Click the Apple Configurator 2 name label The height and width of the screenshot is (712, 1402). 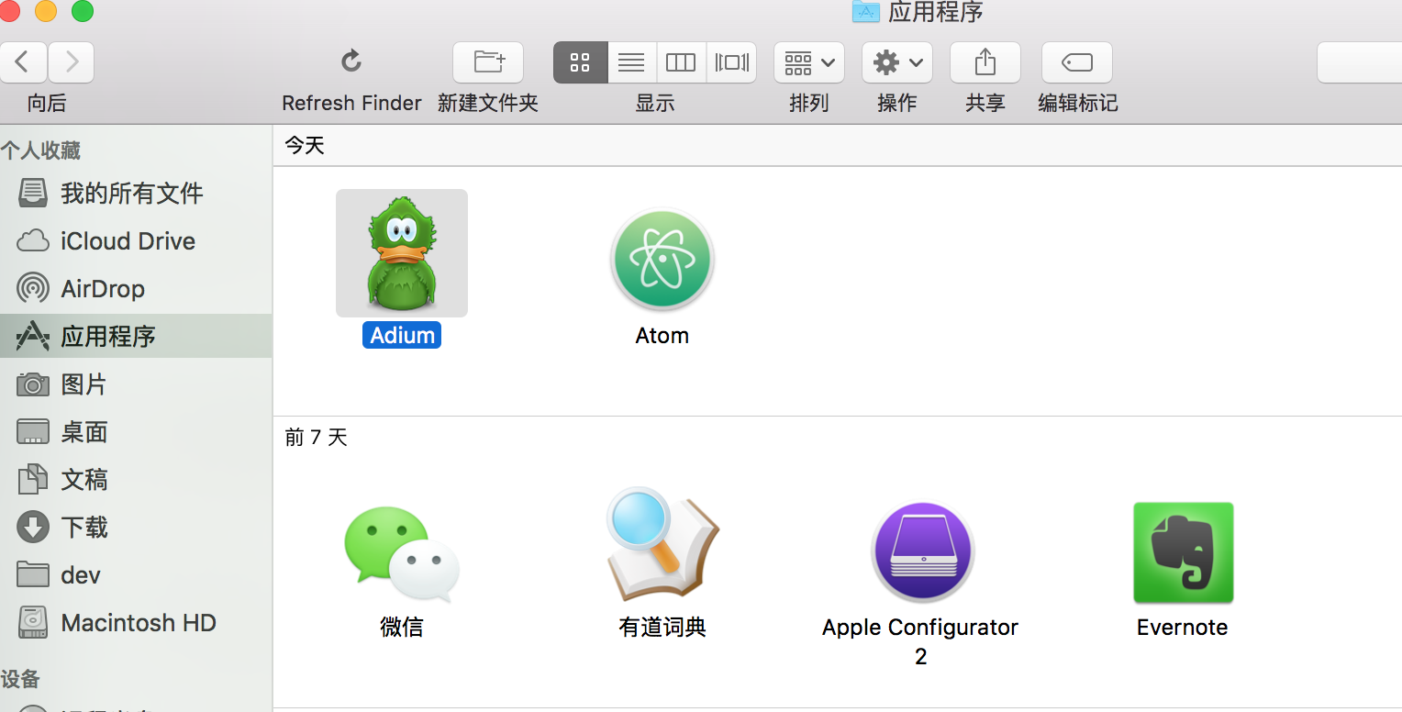click(x=920, y=641)
